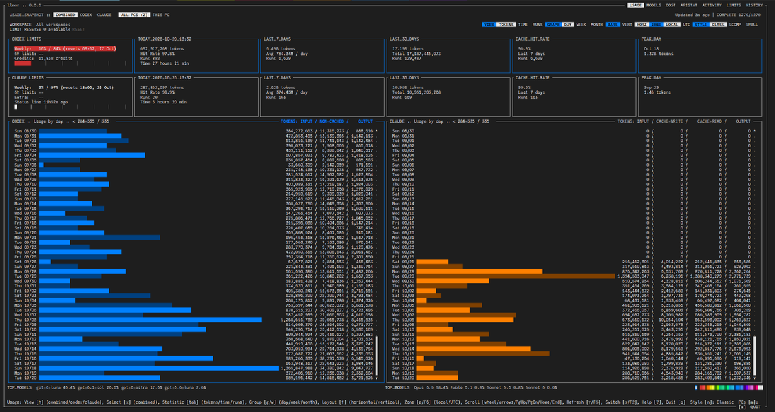Image resolution: width=775 pixels, height=412 pixels.
Task: Switch to the MODELS tab
Action: (x=653, y=5)
